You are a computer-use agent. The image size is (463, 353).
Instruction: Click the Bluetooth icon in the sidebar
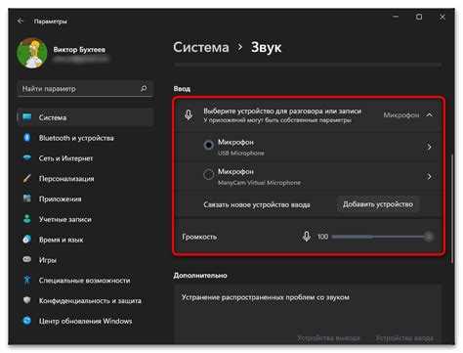coord(27,138)
